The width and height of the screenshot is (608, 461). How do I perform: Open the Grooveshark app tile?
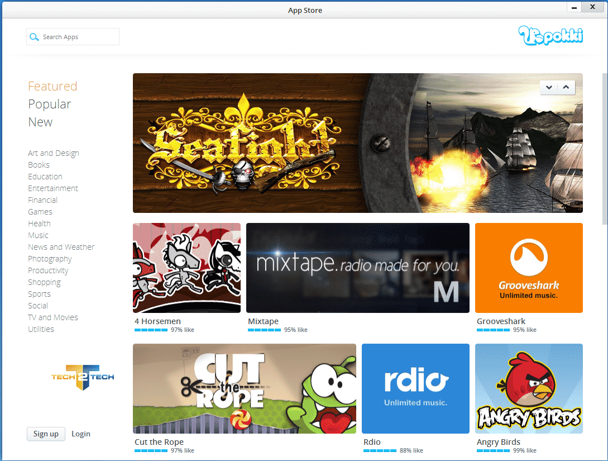(x=529, y=268)
